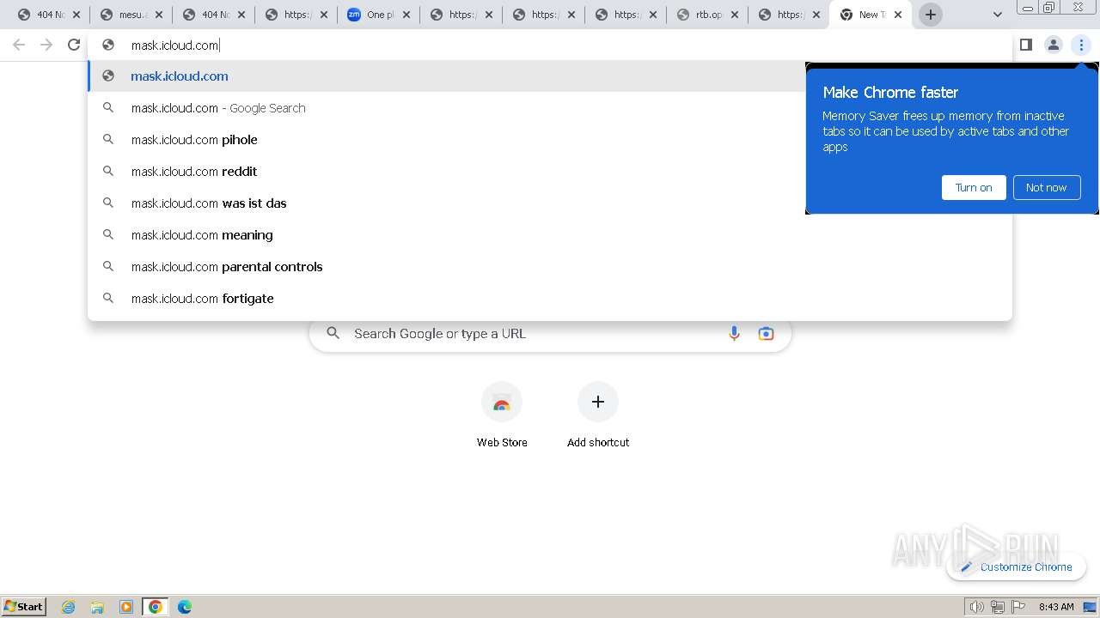The width and height of the screenshot is (1100, 618).
Task: Click the Make Chrome faster heading
Action: point(890,92)
